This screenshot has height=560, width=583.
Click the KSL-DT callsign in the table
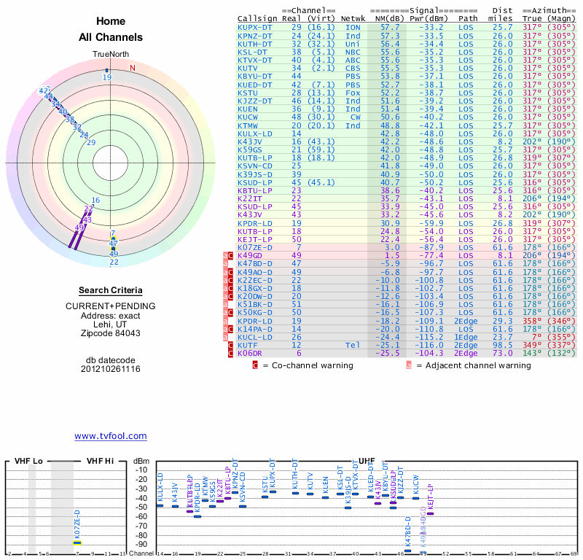click(x=252, y=52)
